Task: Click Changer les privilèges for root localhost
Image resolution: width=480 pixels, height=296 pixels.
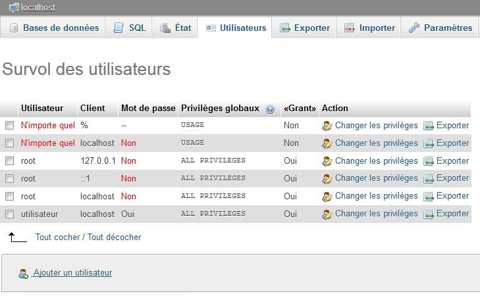Action: tap(376, 196)
